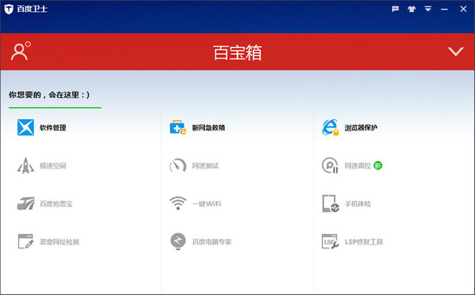
Task: Click the 一键WiFi text label
Action: click(207, 203)
